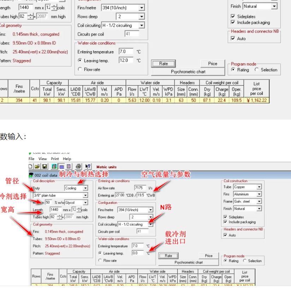291x291 pixels.
Task: Click the Save floppy disk toolbar icon
Action: pos(44,166)
